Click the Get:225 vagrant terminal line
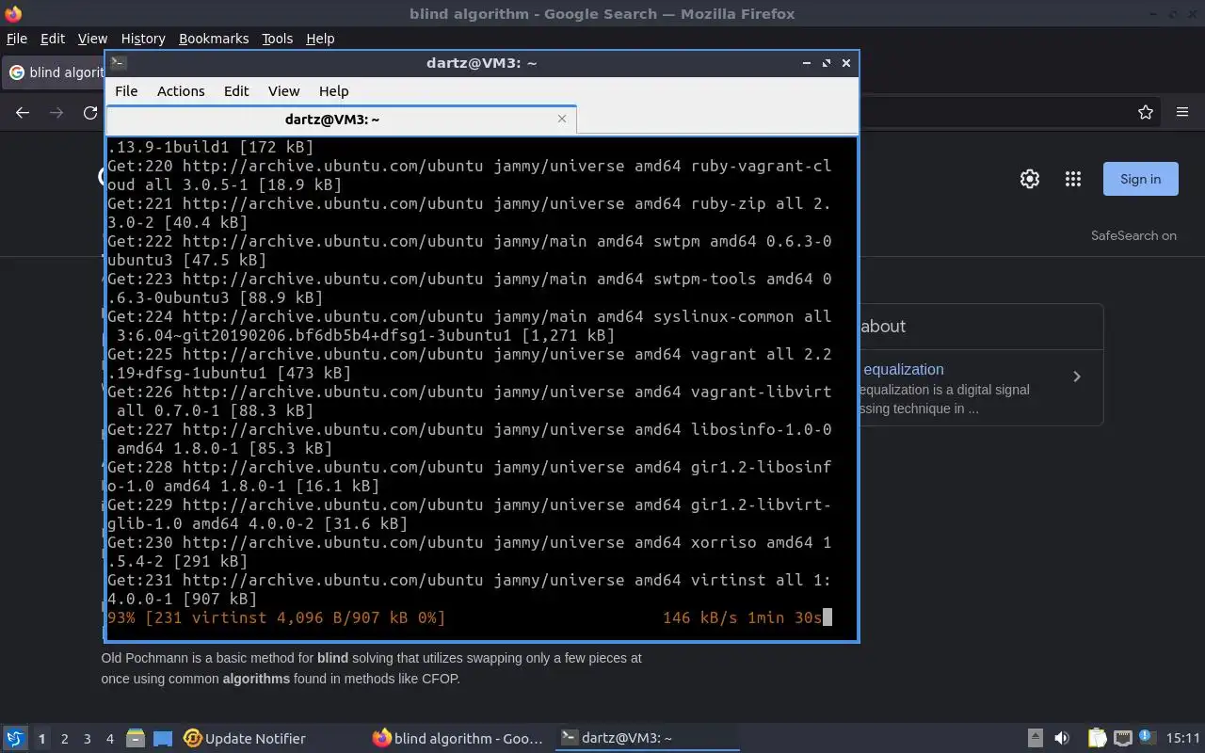The height and width of the screenshot is (753, 1205). tap(469, 363)
